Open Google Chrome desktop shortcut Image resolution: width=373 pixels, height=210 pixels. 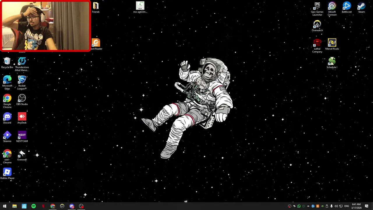tap(7, 101)
